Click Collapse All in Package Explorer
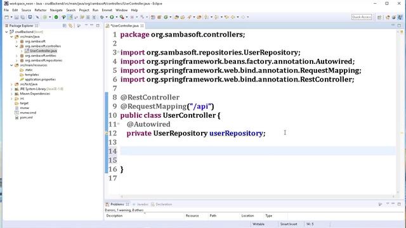 pyautogui.click(x=65, y=25)
